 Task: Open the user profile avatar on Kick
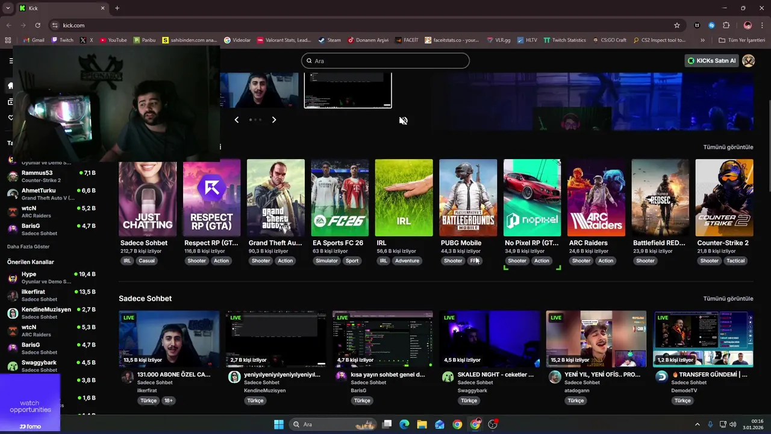click(749, 61)
